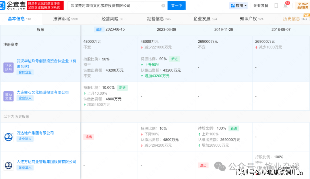Switch to the 法律诉讼 tab
The width and height of the screenshot is (310, 179).
tap(66, 19)
